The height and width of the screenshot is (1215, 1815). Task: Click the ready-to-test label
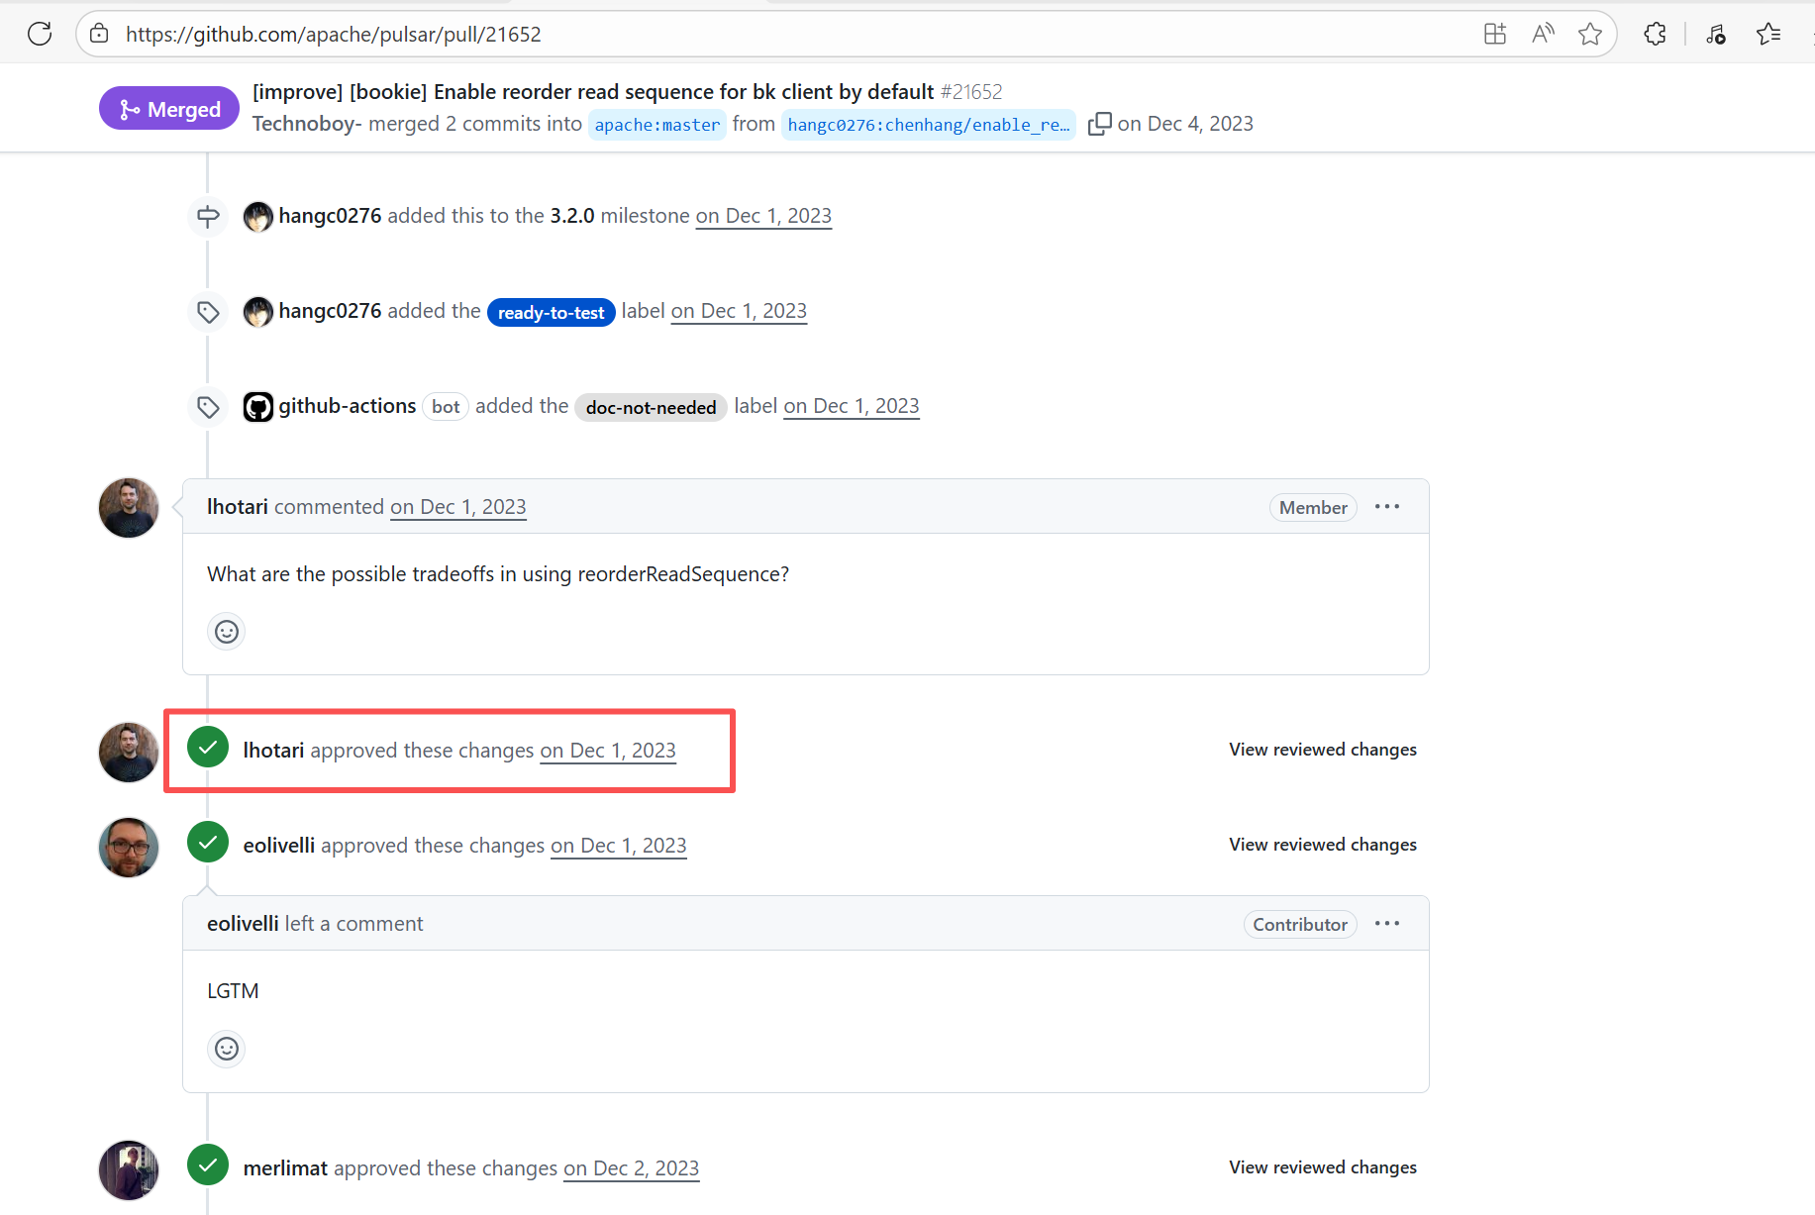551,312
